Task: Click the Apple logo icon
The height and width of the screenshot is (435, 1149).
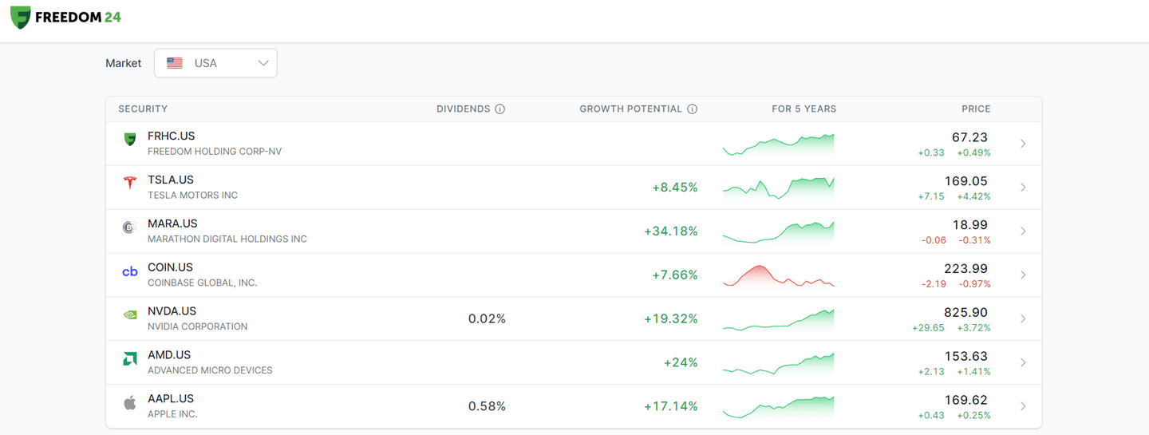Action: coord(129,402)
